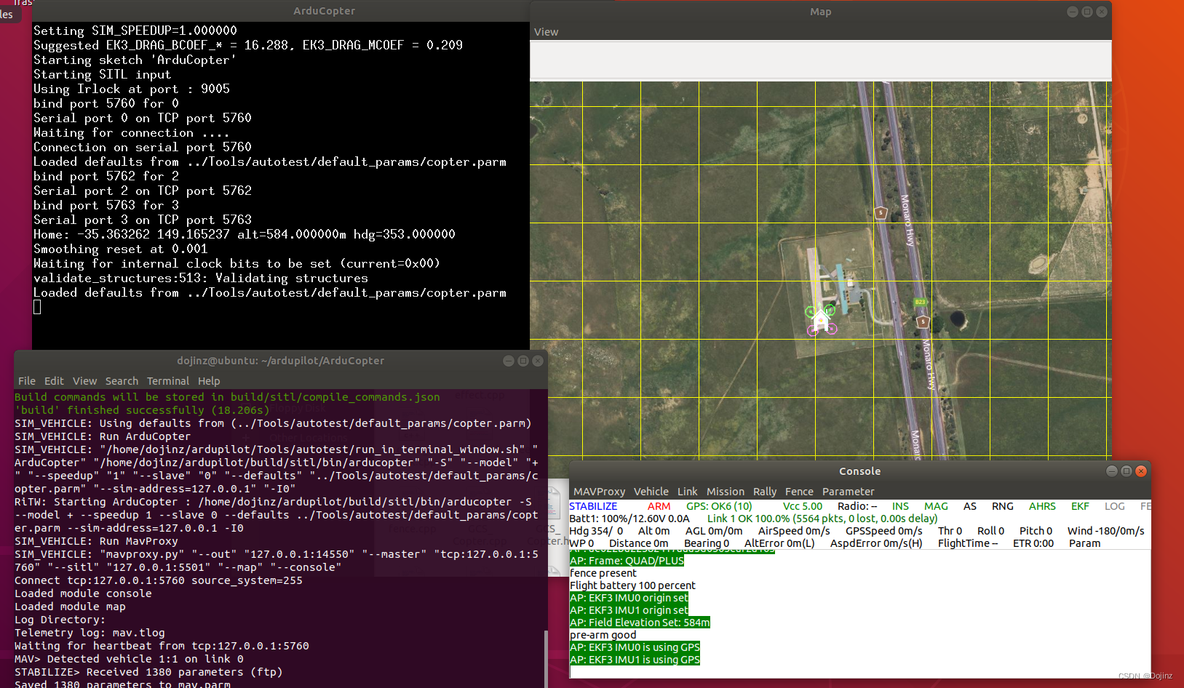Click the AS airspeed status indicator
The width and height of the screenshot is (1184, 688).
point(969,505)
